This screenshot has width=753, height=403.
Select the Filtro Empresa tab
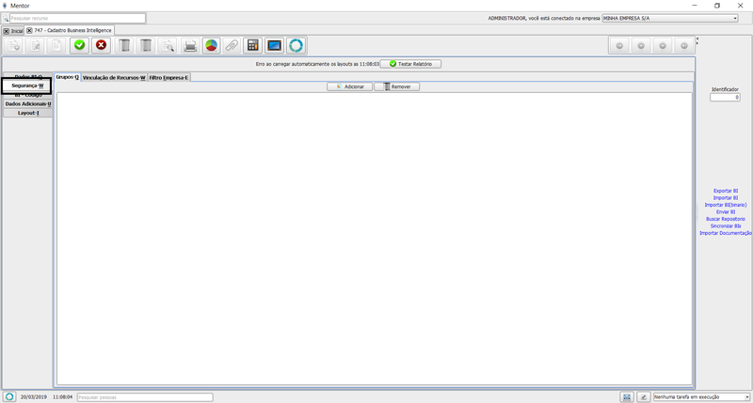click(x=168, y=77)
